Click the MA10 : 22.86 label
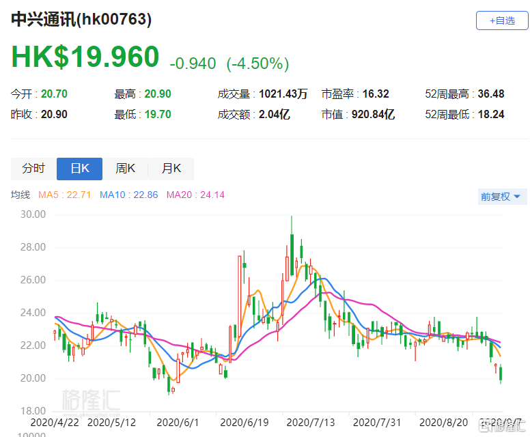 (129, 195)
